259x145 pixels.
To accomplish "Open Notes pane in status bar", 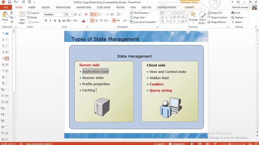I will [x=159, y=144].
